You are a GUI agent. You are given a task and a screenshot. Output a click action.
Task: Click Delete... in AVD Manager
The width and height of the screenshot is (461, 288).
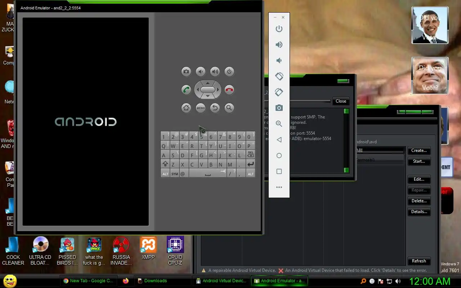pos(419,201)
